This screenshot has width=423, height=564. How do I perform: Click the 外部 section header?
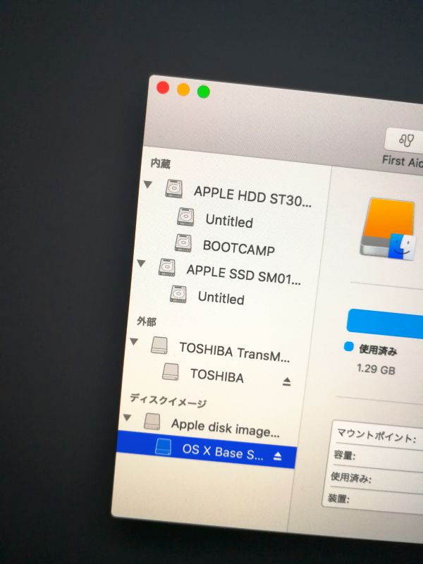pos(147,321)
